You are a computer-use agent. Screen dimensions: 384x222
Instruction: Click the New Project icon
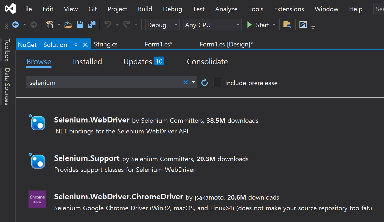click(50, 25)
